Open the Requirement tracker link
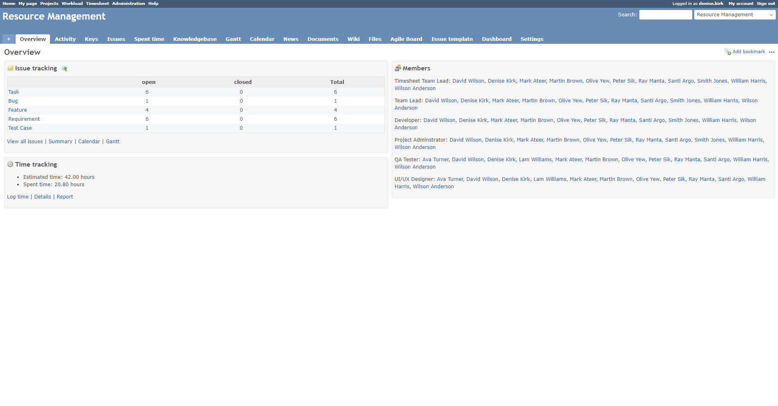Image resolution: width=778 pixels, height=406 pixels. point(24,119)
